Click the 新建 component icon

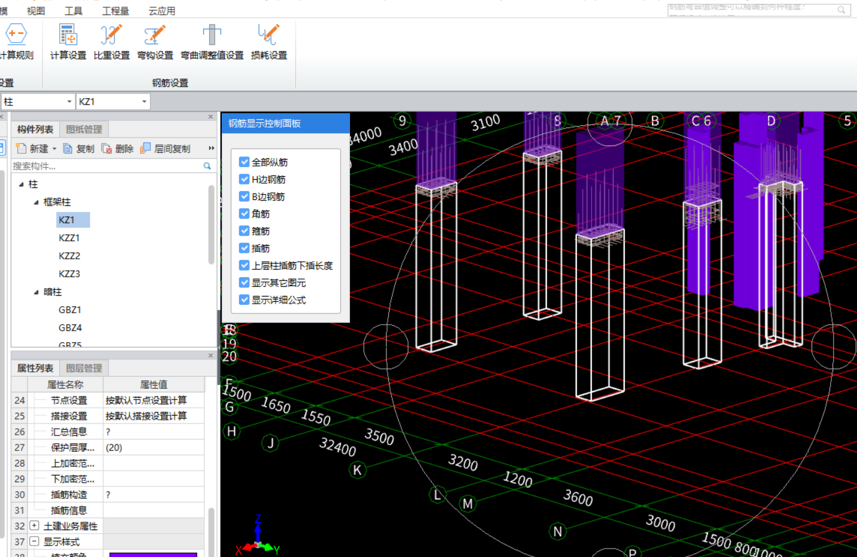pyautogui.click(x=21, y=149)
